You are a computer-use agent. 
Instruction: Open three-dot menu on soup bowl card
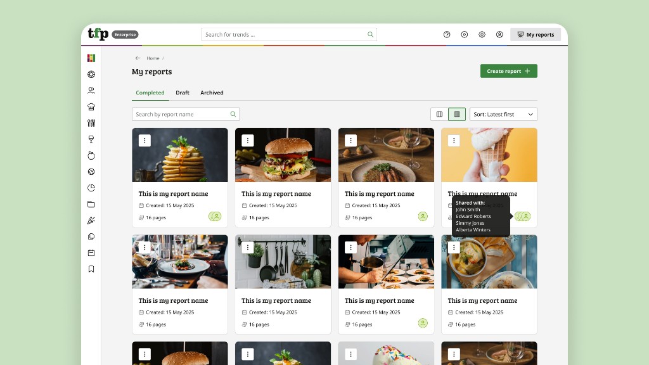[454, 248]
